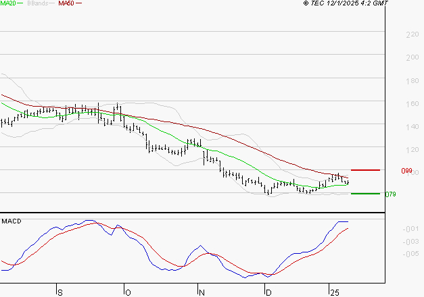Click the green 079 support value label

(x=390, y=194)
